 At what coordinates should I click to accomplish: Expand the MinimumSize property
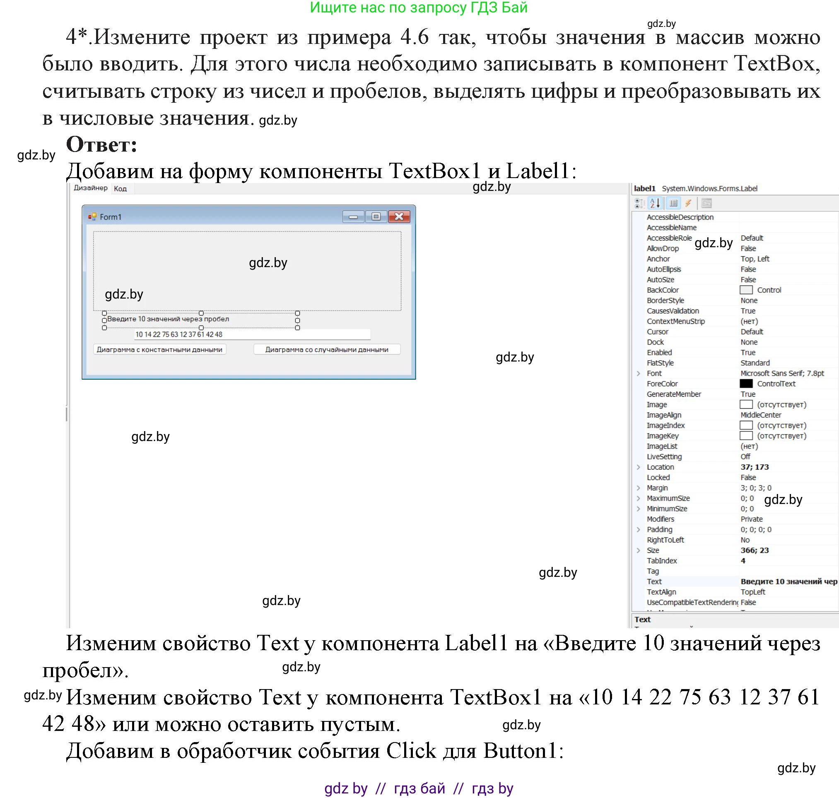638,509
